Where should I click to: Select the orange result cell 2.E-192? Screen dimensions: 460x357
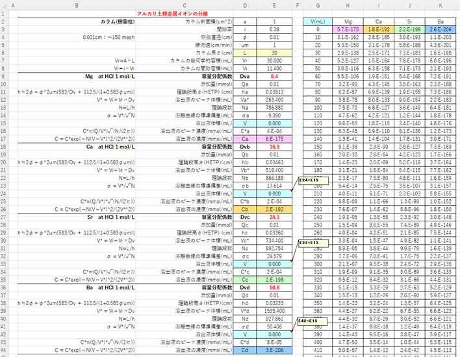tap(274, 209)
